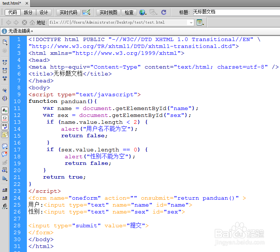Viewport: 280px width, 252px height.
Task: Click the input type="submit" line
Action: [89, 225]
